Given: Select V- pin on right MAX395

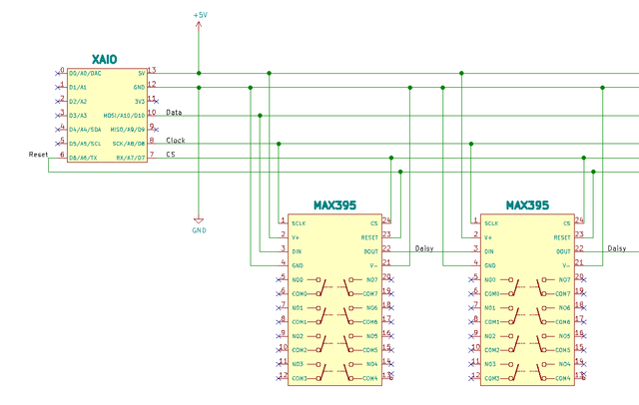Looking at the screenshot, I should click(567, 265).
